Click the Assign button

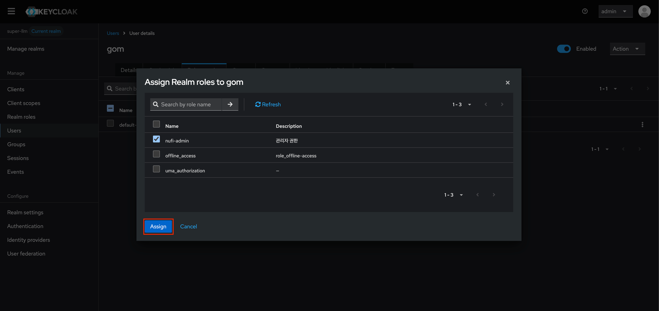tap(158, 227)
